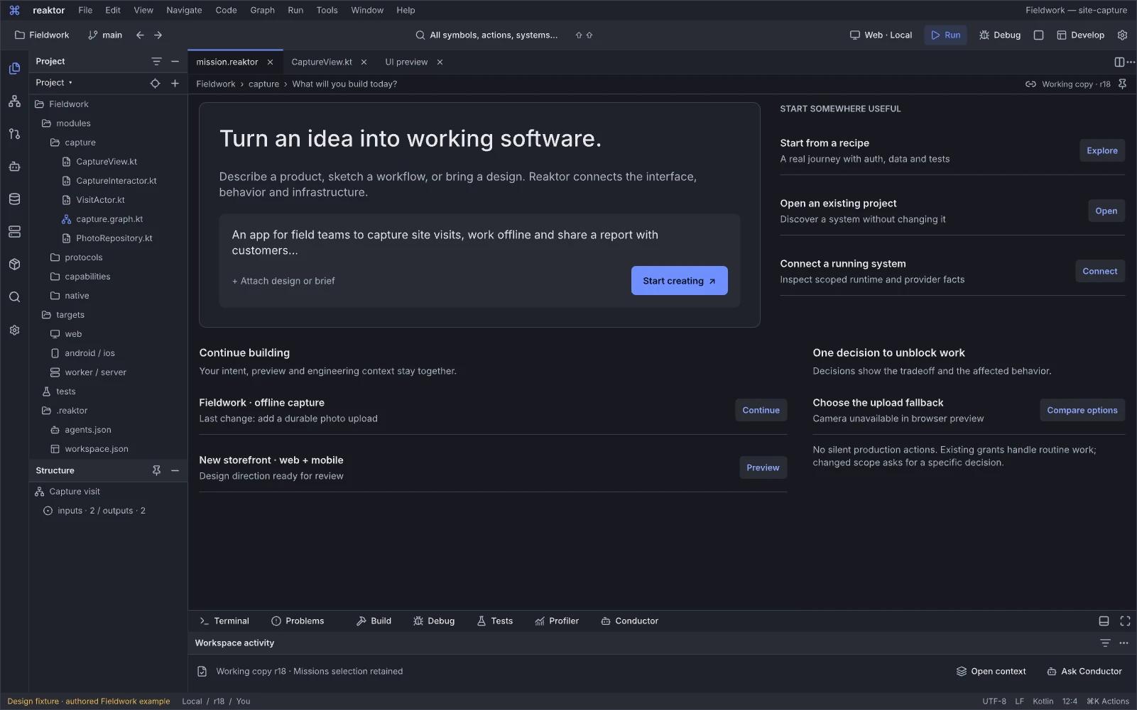The width and height of the screenshot is (1137, 710).
Task: Open the packages cube sidebar icon
Action: [14, 265]
